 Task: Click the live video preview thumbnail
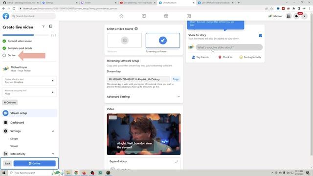point(143,134)
